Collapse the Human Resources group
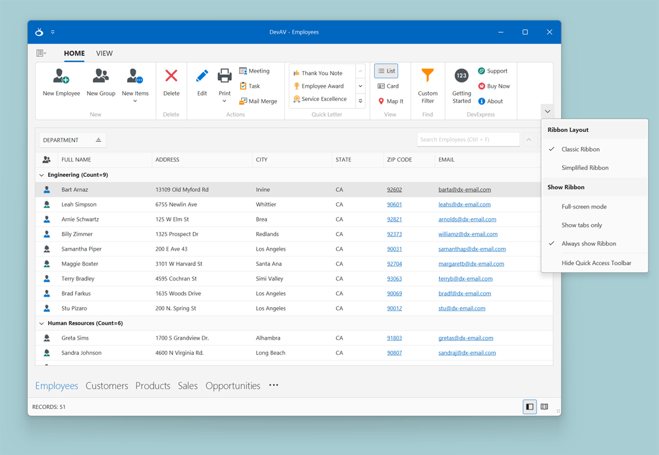 pyautogui.click(x=43, y=323)
